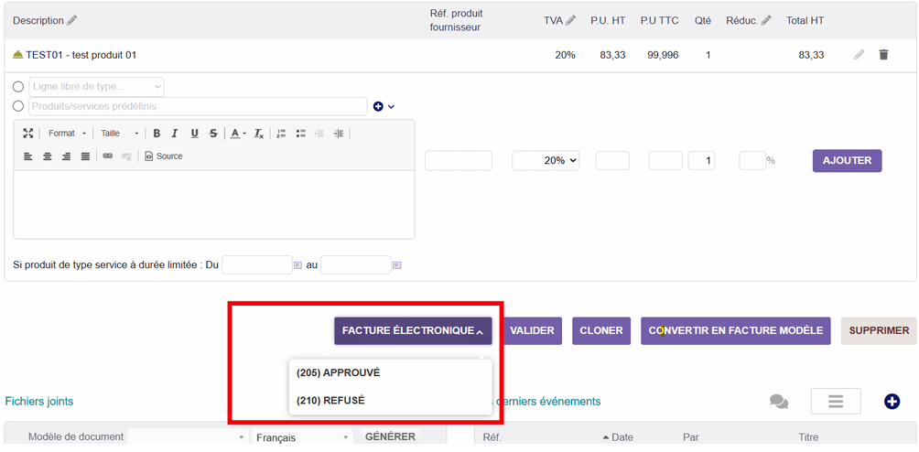Switch editor to Source view
Screen dimensions: 919x452
coord(164,156)
